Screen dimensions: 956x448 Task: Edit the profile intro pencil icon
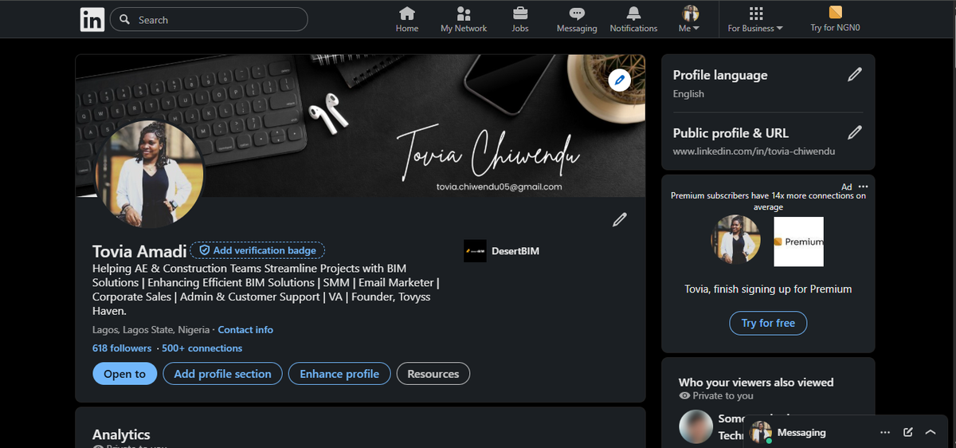(619, 219)
